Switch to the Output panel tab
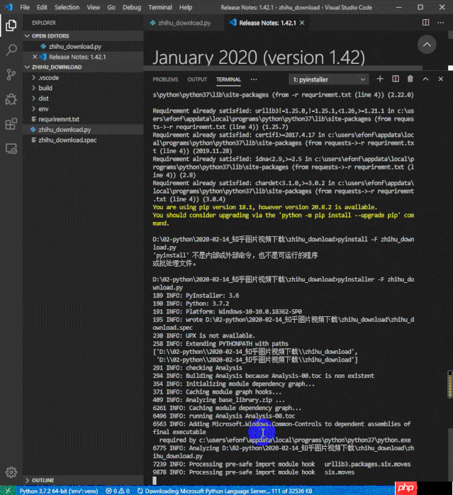The height and width of the screenshot is (495, 453). (197, 79)
